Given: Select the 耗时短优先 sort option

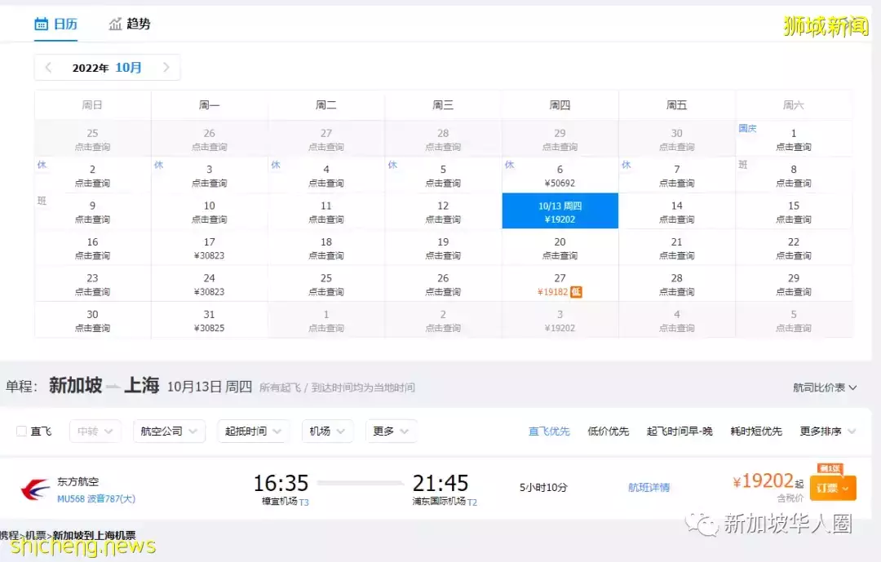Looking at the screenshot, I should [x=756, y=431].
